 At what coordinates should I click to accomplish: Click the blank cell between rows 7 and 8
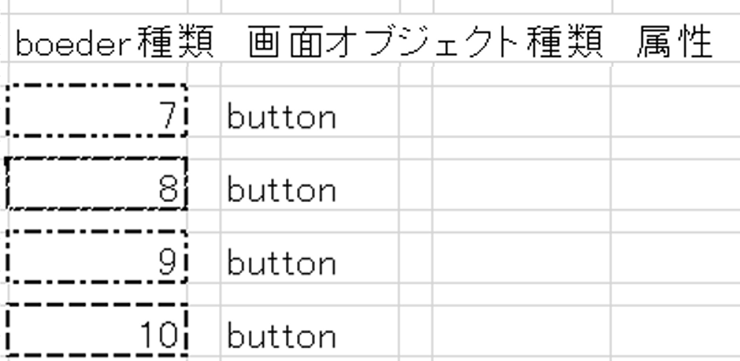97,148
